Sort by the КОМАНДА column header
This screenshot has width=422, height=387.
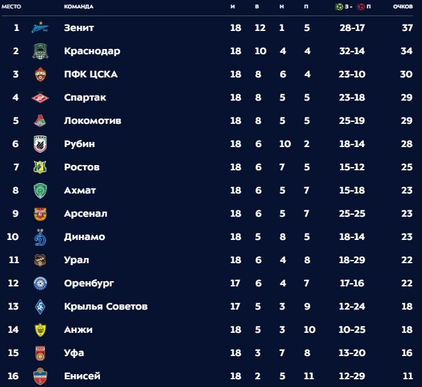tap(79, 6)
